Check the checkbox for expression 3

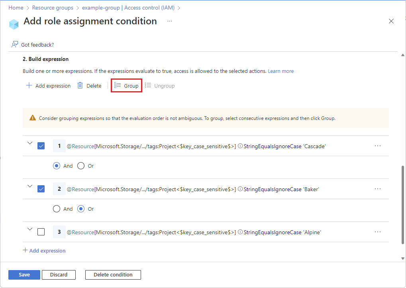pyautogui.click(x=41, y=232)
